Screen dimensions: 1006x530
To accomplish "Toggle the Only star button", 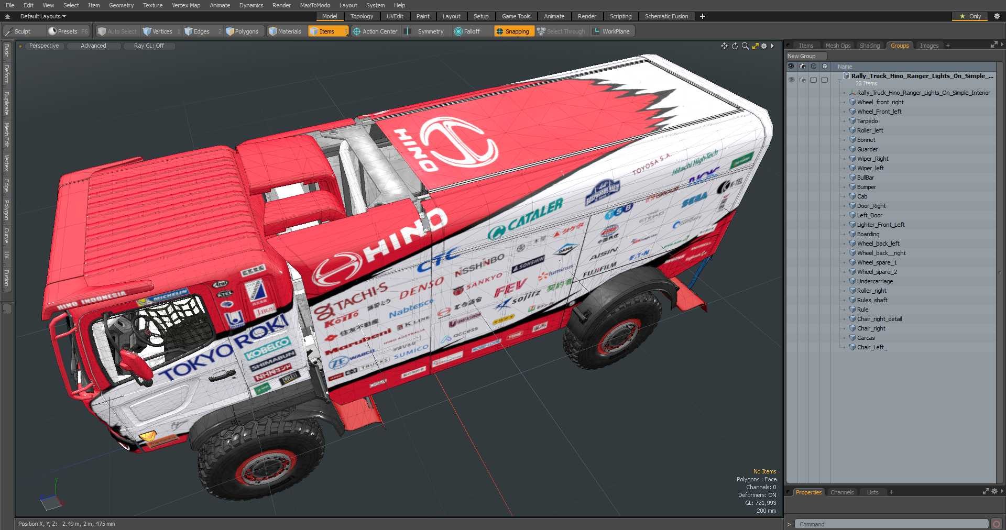I will [x=970, y=16].
